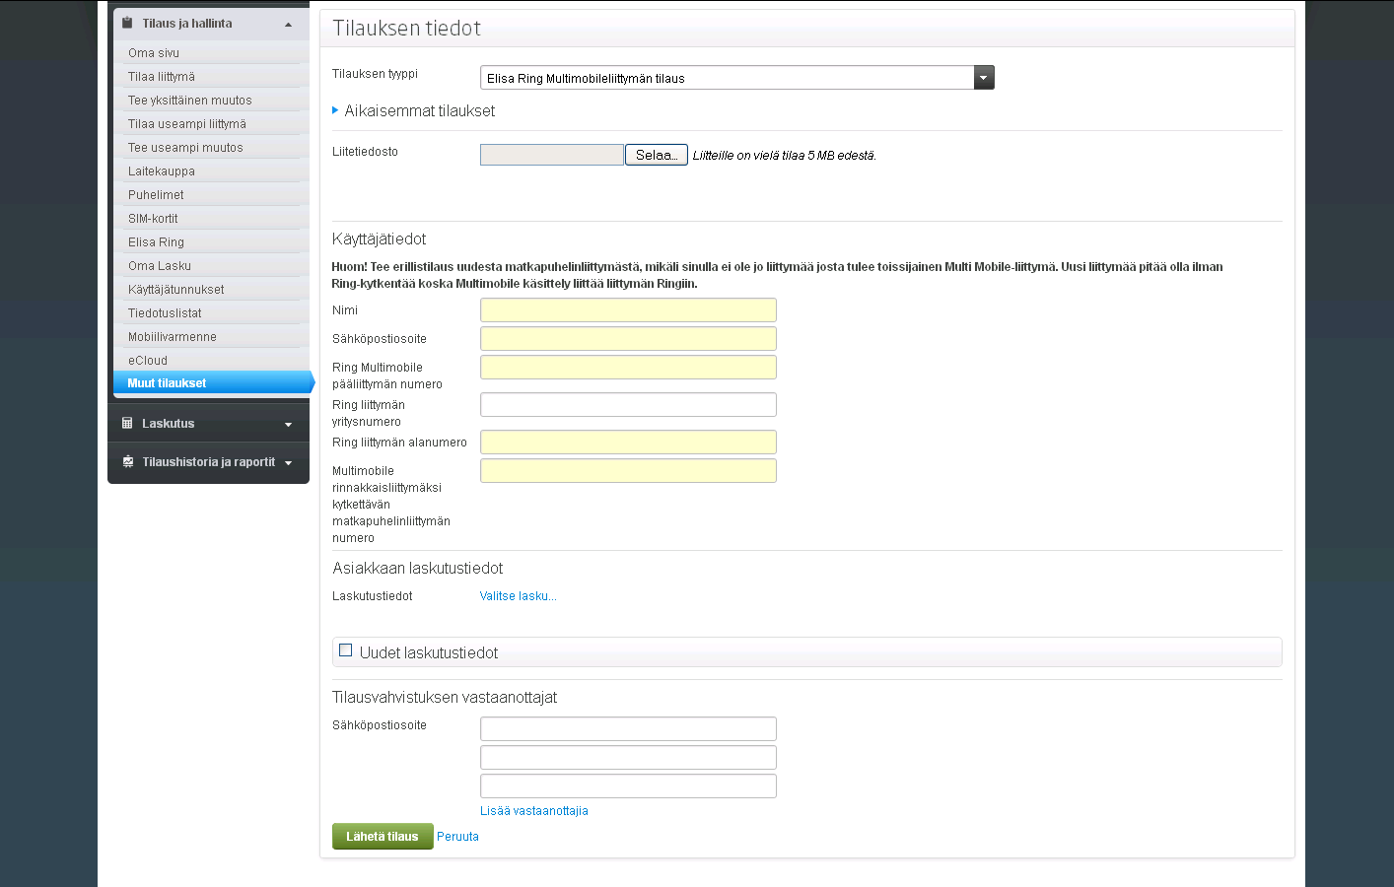Click Lisää vastaanottajia link
1394x887 pixels.
coord(534,811)
